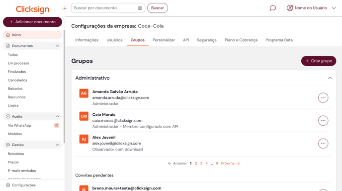
Task: Open Lixeira in sidebar
Action: [13, 105]
